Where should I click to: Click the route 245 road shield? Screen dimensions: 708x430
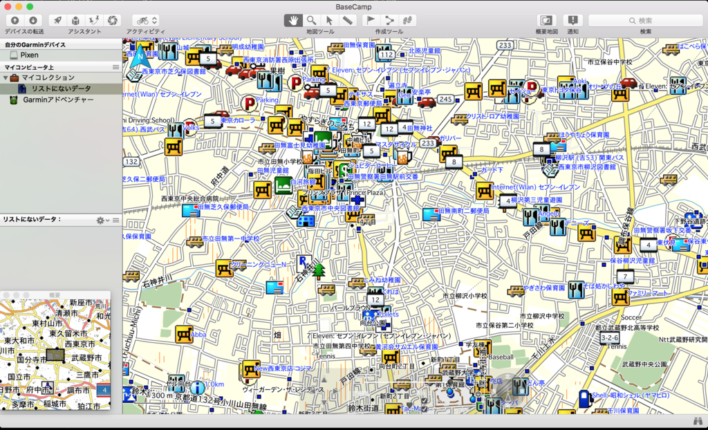[x=446, y=99]
